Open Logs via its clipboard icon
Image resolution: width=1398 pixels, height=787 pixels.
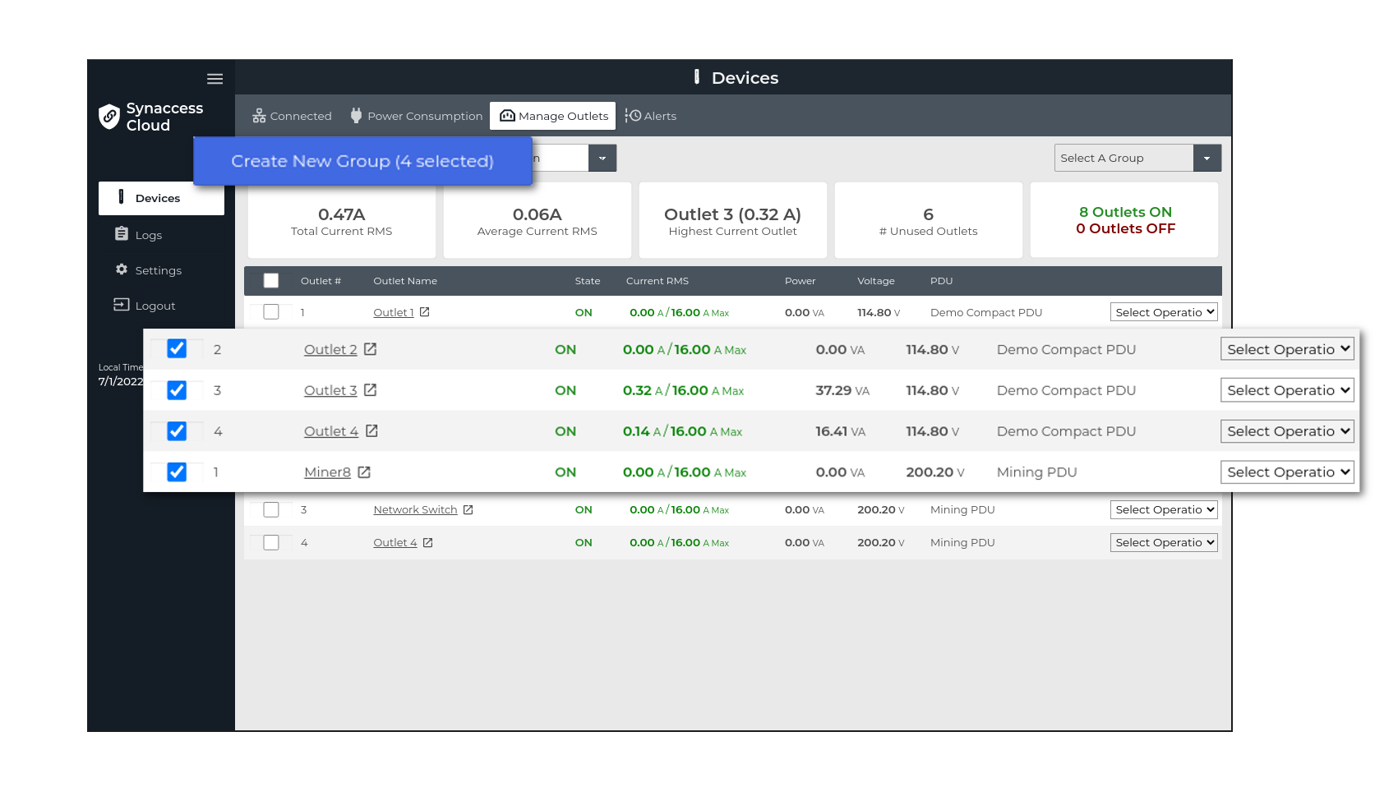[122, 234]
